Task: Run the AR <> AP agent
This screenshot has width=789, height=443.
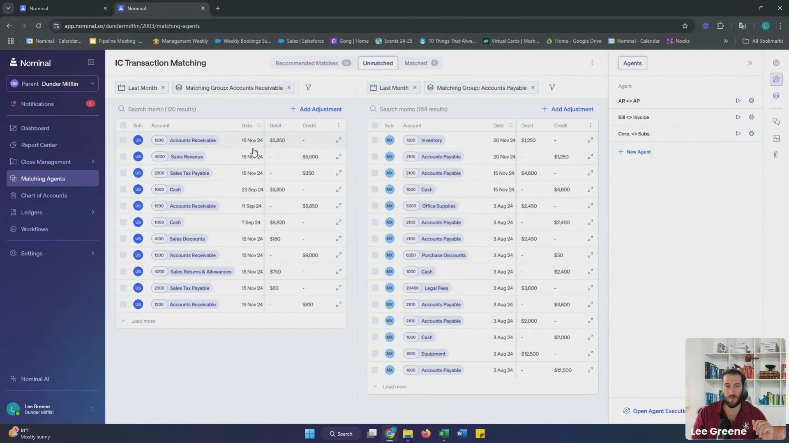Action: click(x=738, y=100)
